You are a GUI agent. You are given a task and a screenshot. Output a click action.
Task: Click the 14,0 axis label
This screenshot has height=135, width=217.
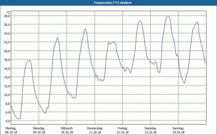(7, 77)
